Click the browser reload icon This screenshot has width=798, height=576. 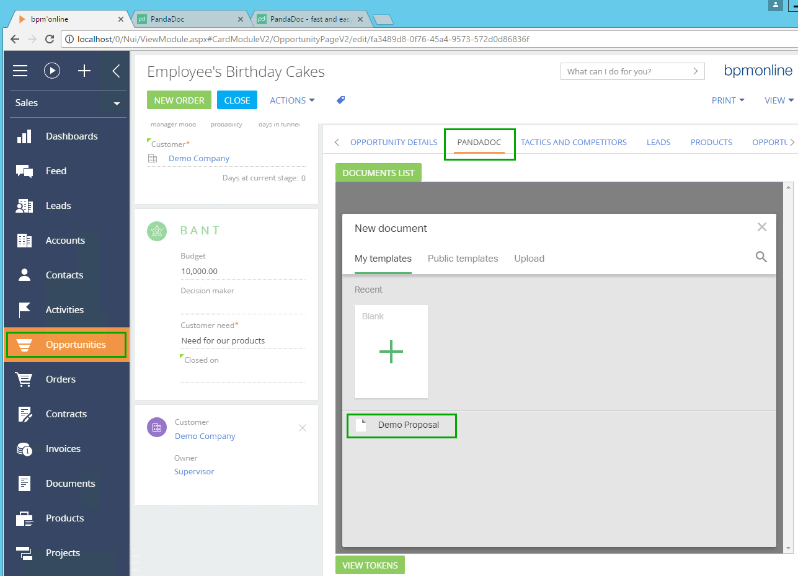(x=51, y=39)
